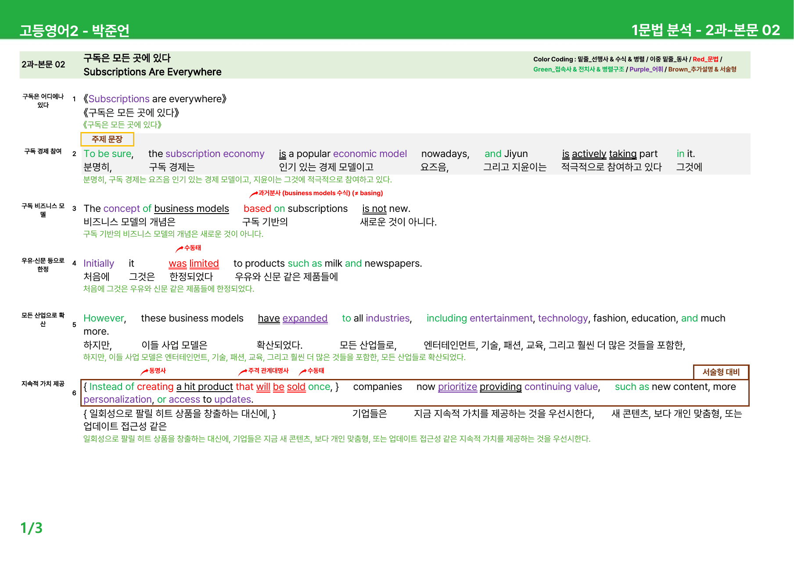Click the side label '구독은 어디에나 있다'
This screenshot has width=794, height=561.
(43, 101)
